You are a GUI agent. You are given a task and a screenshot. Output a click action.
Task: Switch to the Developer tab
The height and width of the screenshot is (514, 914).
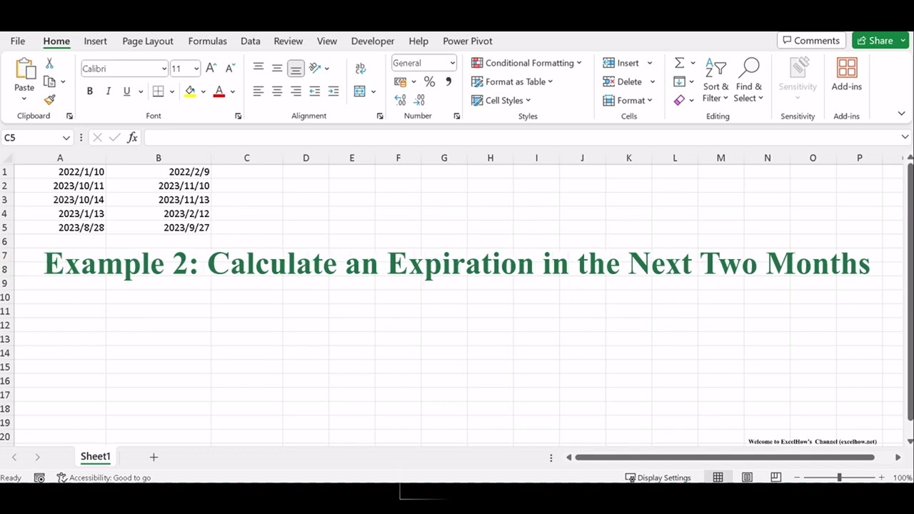coord(373,41)
